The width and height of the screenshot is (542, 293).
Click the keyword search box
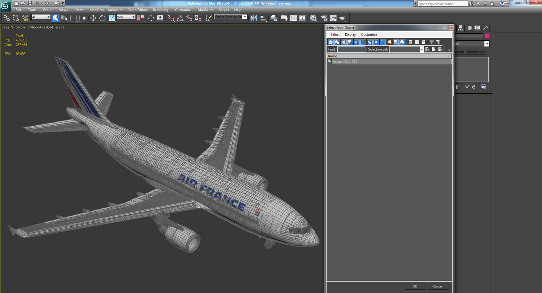tap(443, 4)
